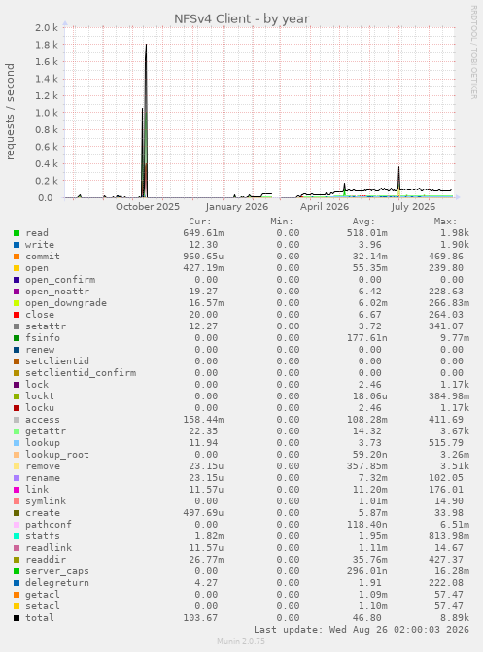Click the statfs cyan swatch
The height and width of the screenshot is (652, 483).
(17, 536)
